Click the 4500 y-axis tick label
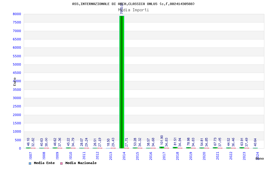Screen dimensions: 267x178 17,73
